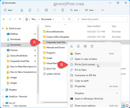The image size is (130, 108).
Task: Select Desktop in the sidebar
Action: coord(14,34)
